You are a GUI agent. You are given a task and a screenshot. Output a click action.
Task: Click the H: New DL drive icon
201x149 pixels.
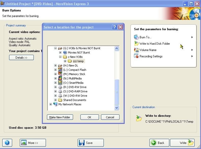click(x=60, y=65)
